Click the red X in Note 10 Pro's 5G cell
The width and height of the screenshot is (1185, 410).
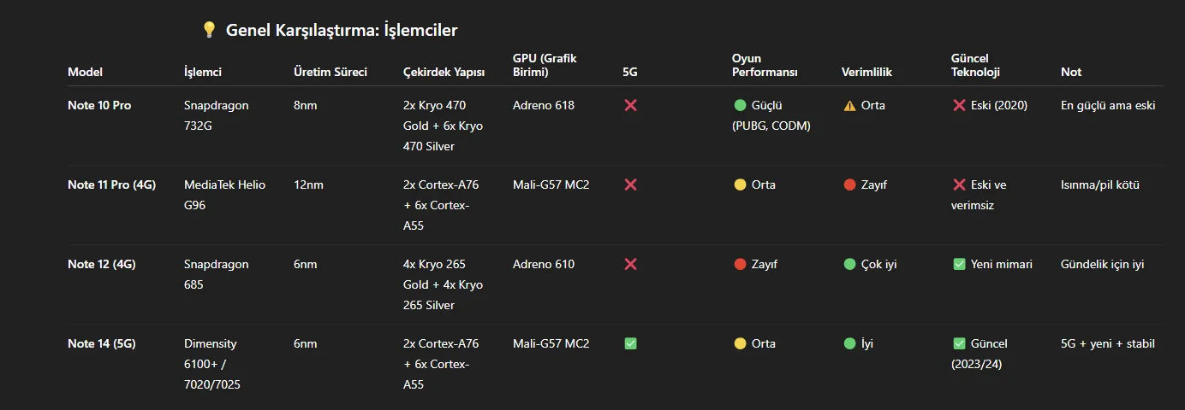(x=631, y=105)
